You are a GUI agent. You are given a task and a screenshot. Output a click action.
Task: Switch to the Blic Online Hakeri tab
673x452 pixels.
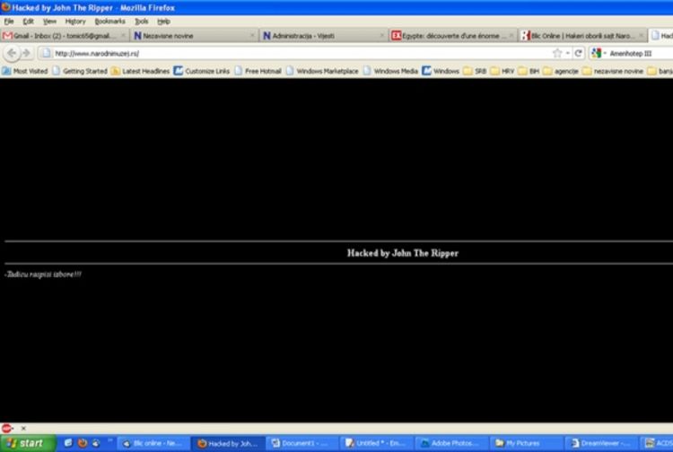click(x=582, y=36)
